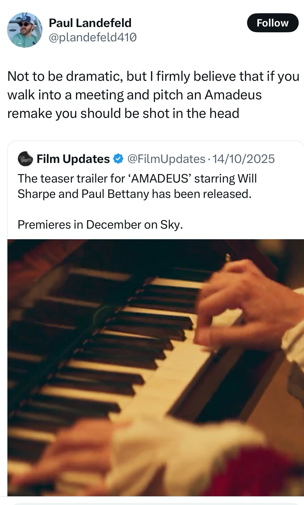Open the Film Updates account name

[x=73, y=159]
